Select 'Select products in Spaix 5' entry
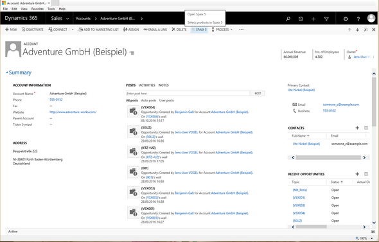The image size is (379, 242). pos(205,22)
